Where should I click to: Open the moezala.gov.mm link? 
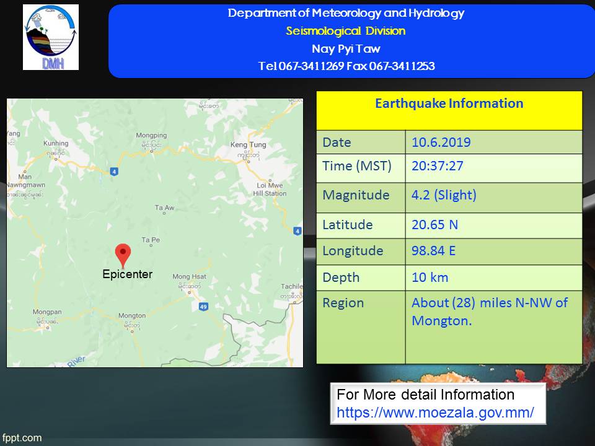[435, 413]
